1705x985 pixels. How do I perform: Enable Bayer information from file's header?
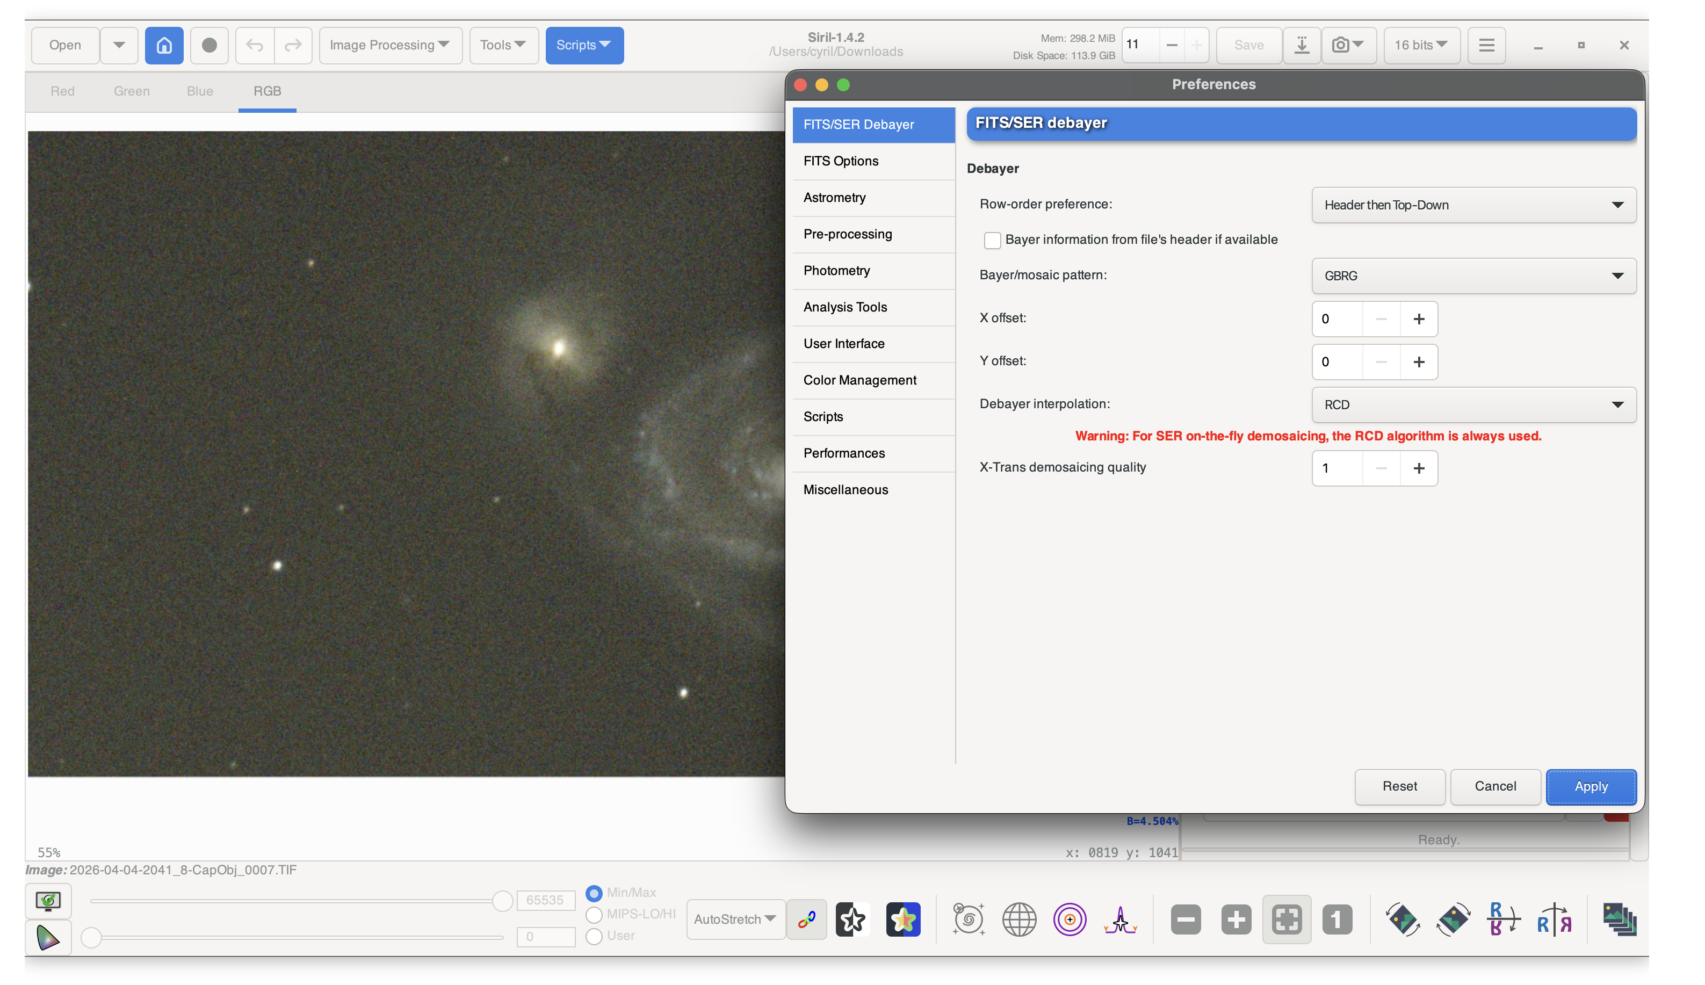click(992, 240)
